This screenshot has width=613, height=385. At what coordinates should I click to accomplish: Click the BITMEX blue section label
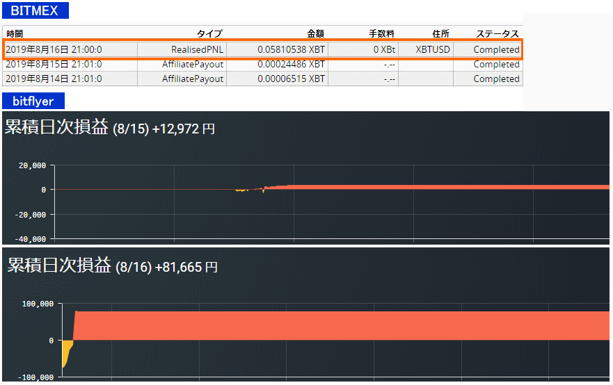tap(35, 10)
